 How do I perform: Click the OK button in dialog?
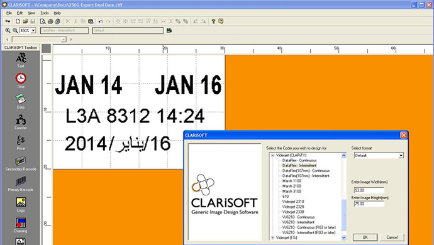click(365, 237)
